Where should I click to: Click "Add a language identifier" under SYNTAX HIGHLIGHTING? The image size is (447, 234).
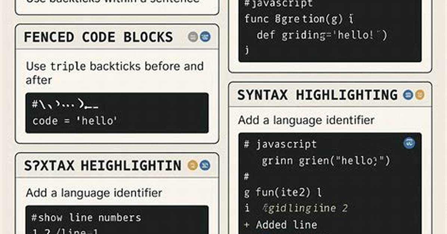click(306, 120)
